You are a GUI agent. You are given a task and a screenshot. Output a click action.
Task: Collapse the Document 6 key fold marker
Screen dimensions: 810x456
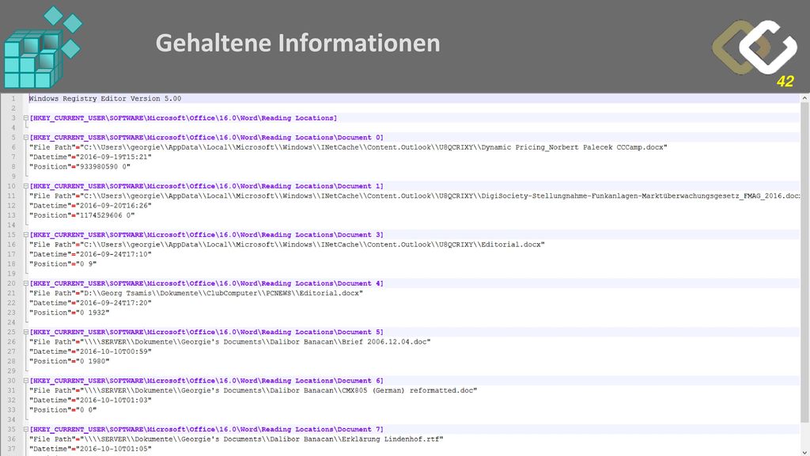(x=26, y=381)
